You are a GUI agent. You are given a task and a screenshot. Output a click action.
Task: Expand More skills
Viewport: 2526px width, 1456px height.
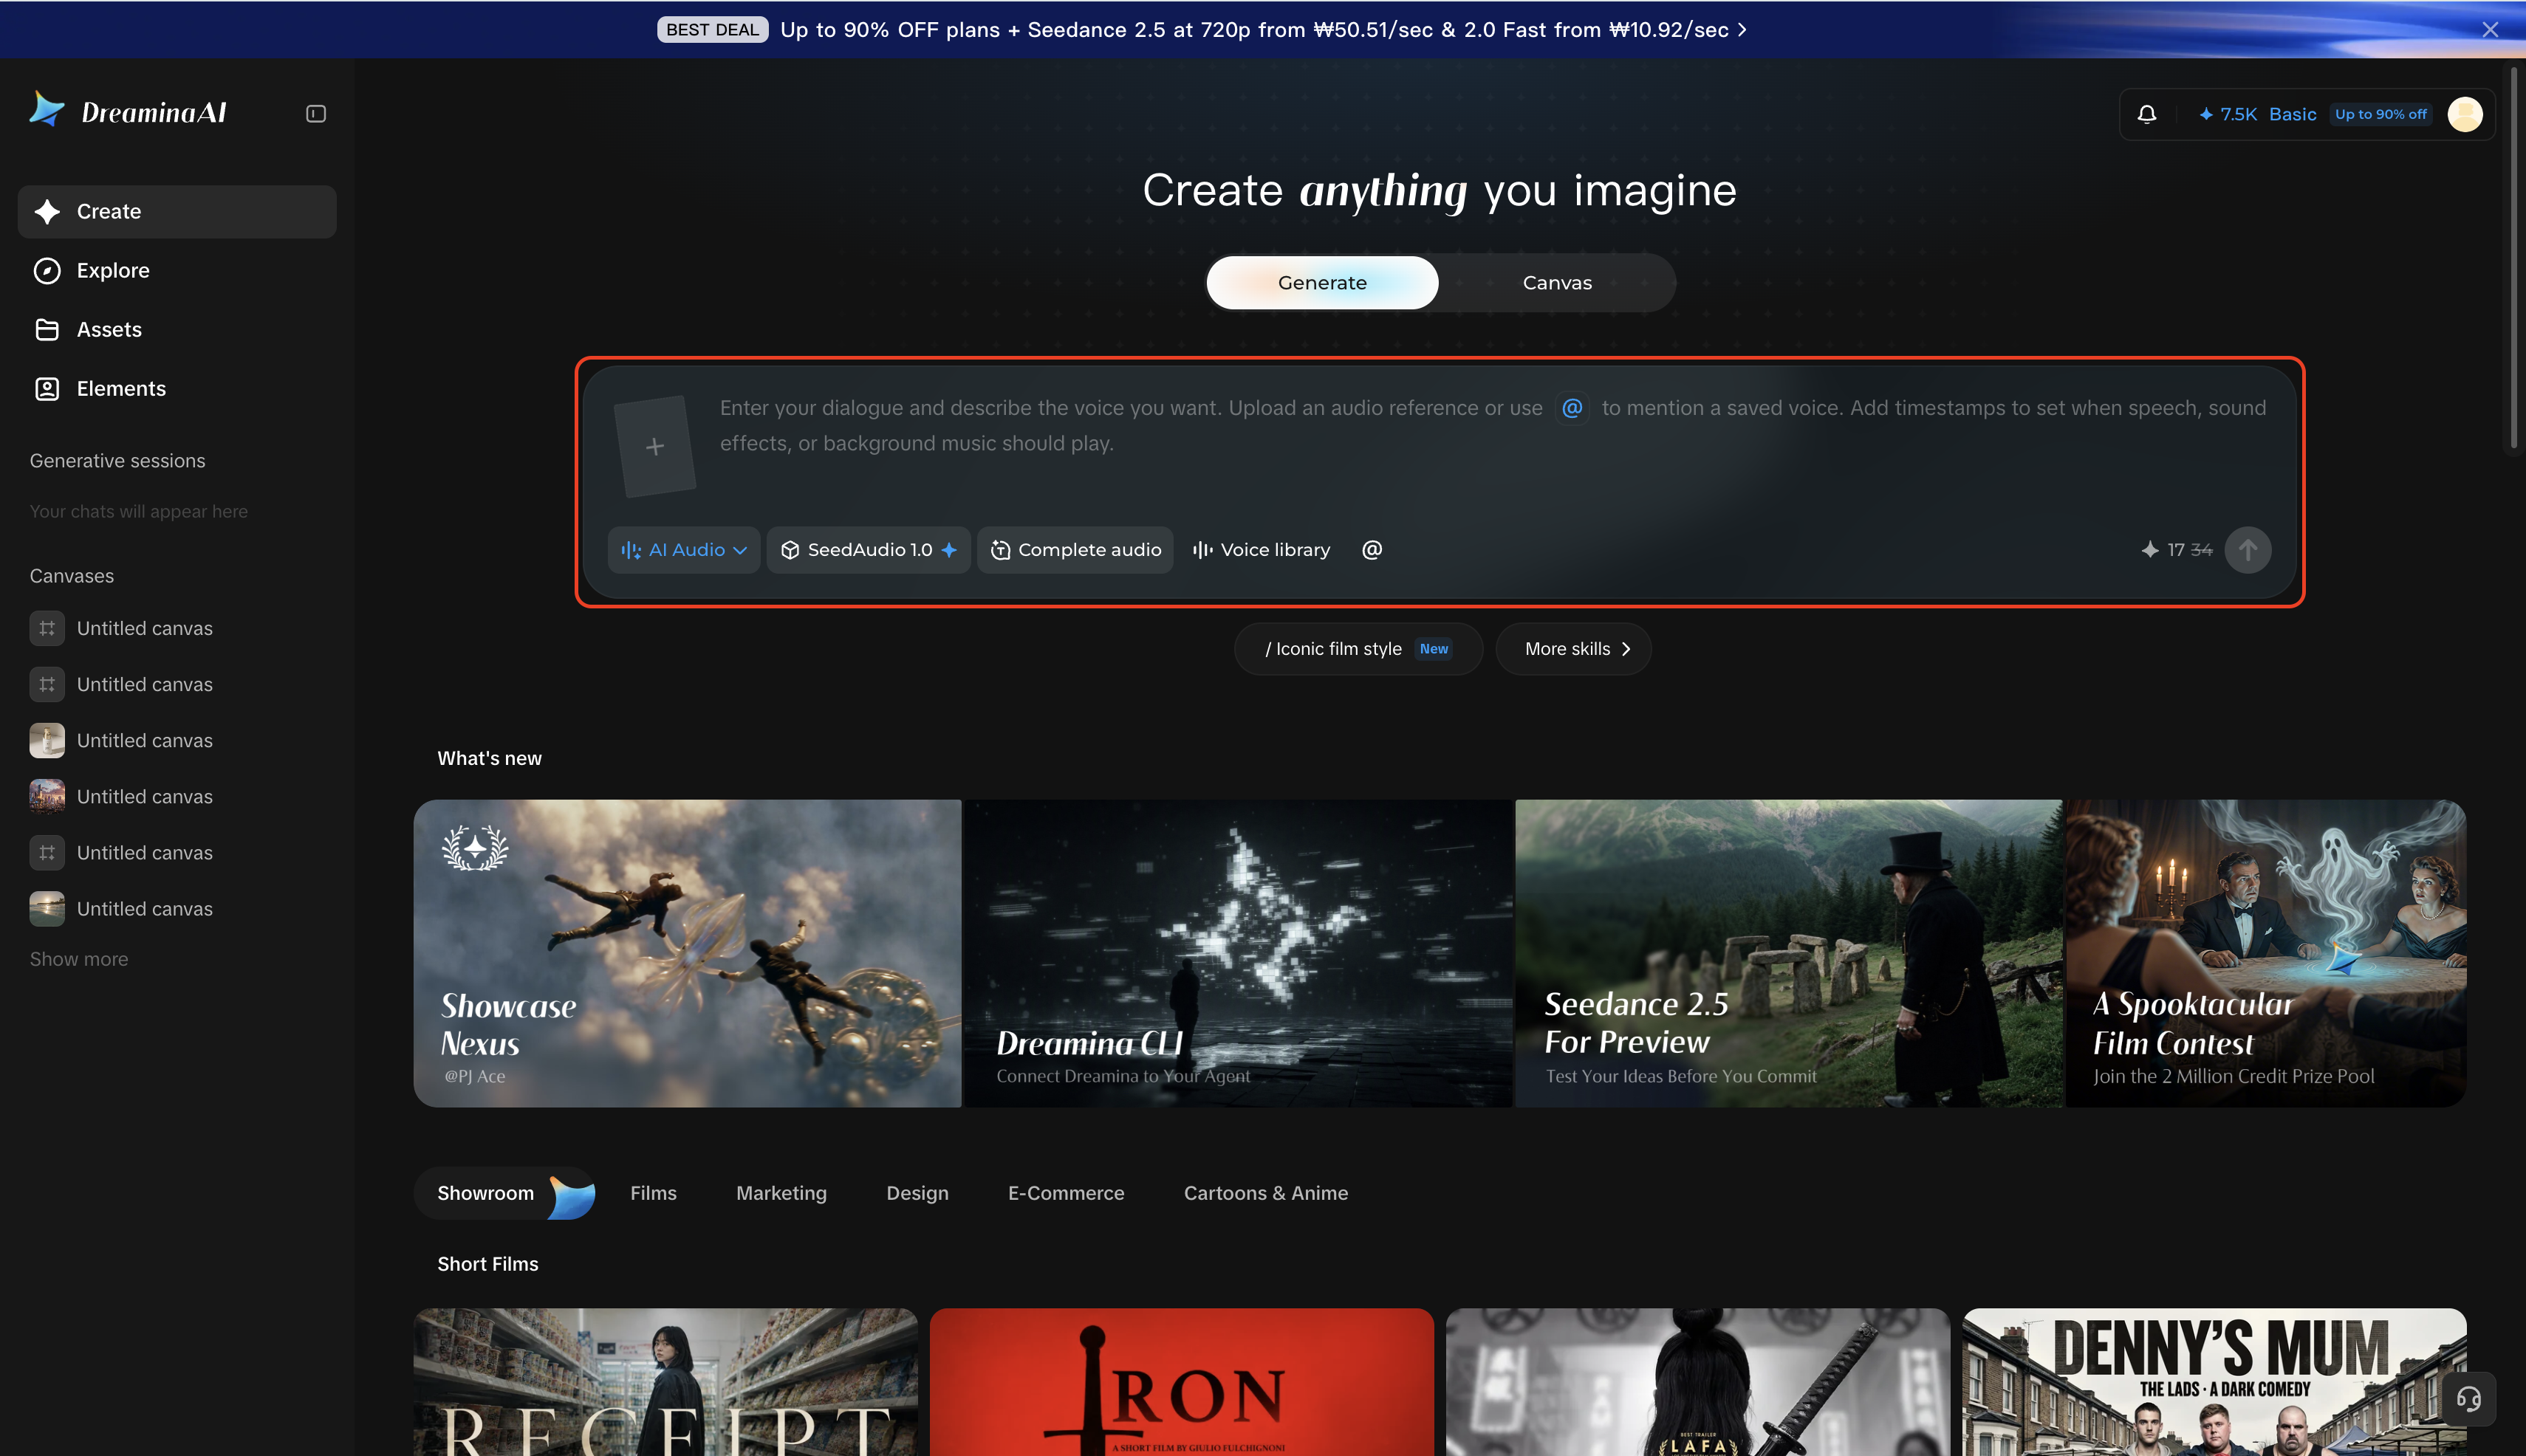pyautogui.click(x=1574, y=649)
